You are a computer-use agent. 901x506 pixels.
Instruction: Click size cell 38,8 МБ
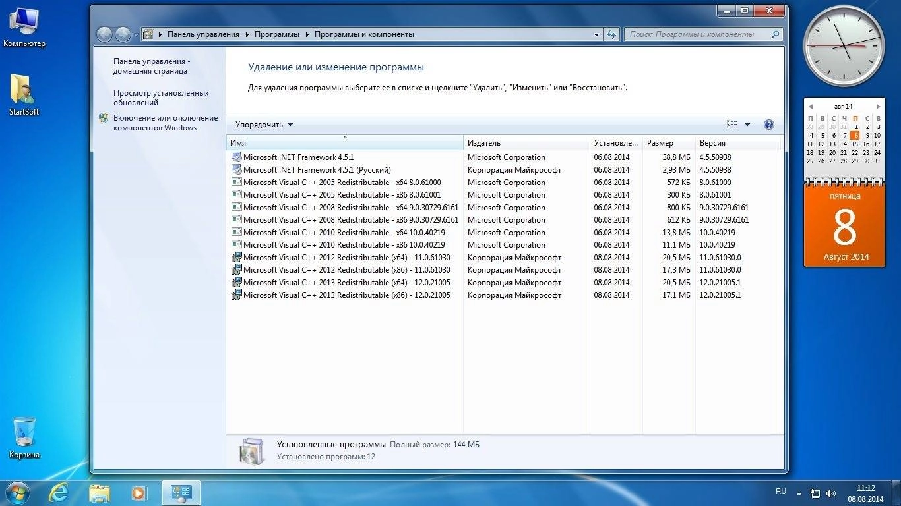click(676, 157)
